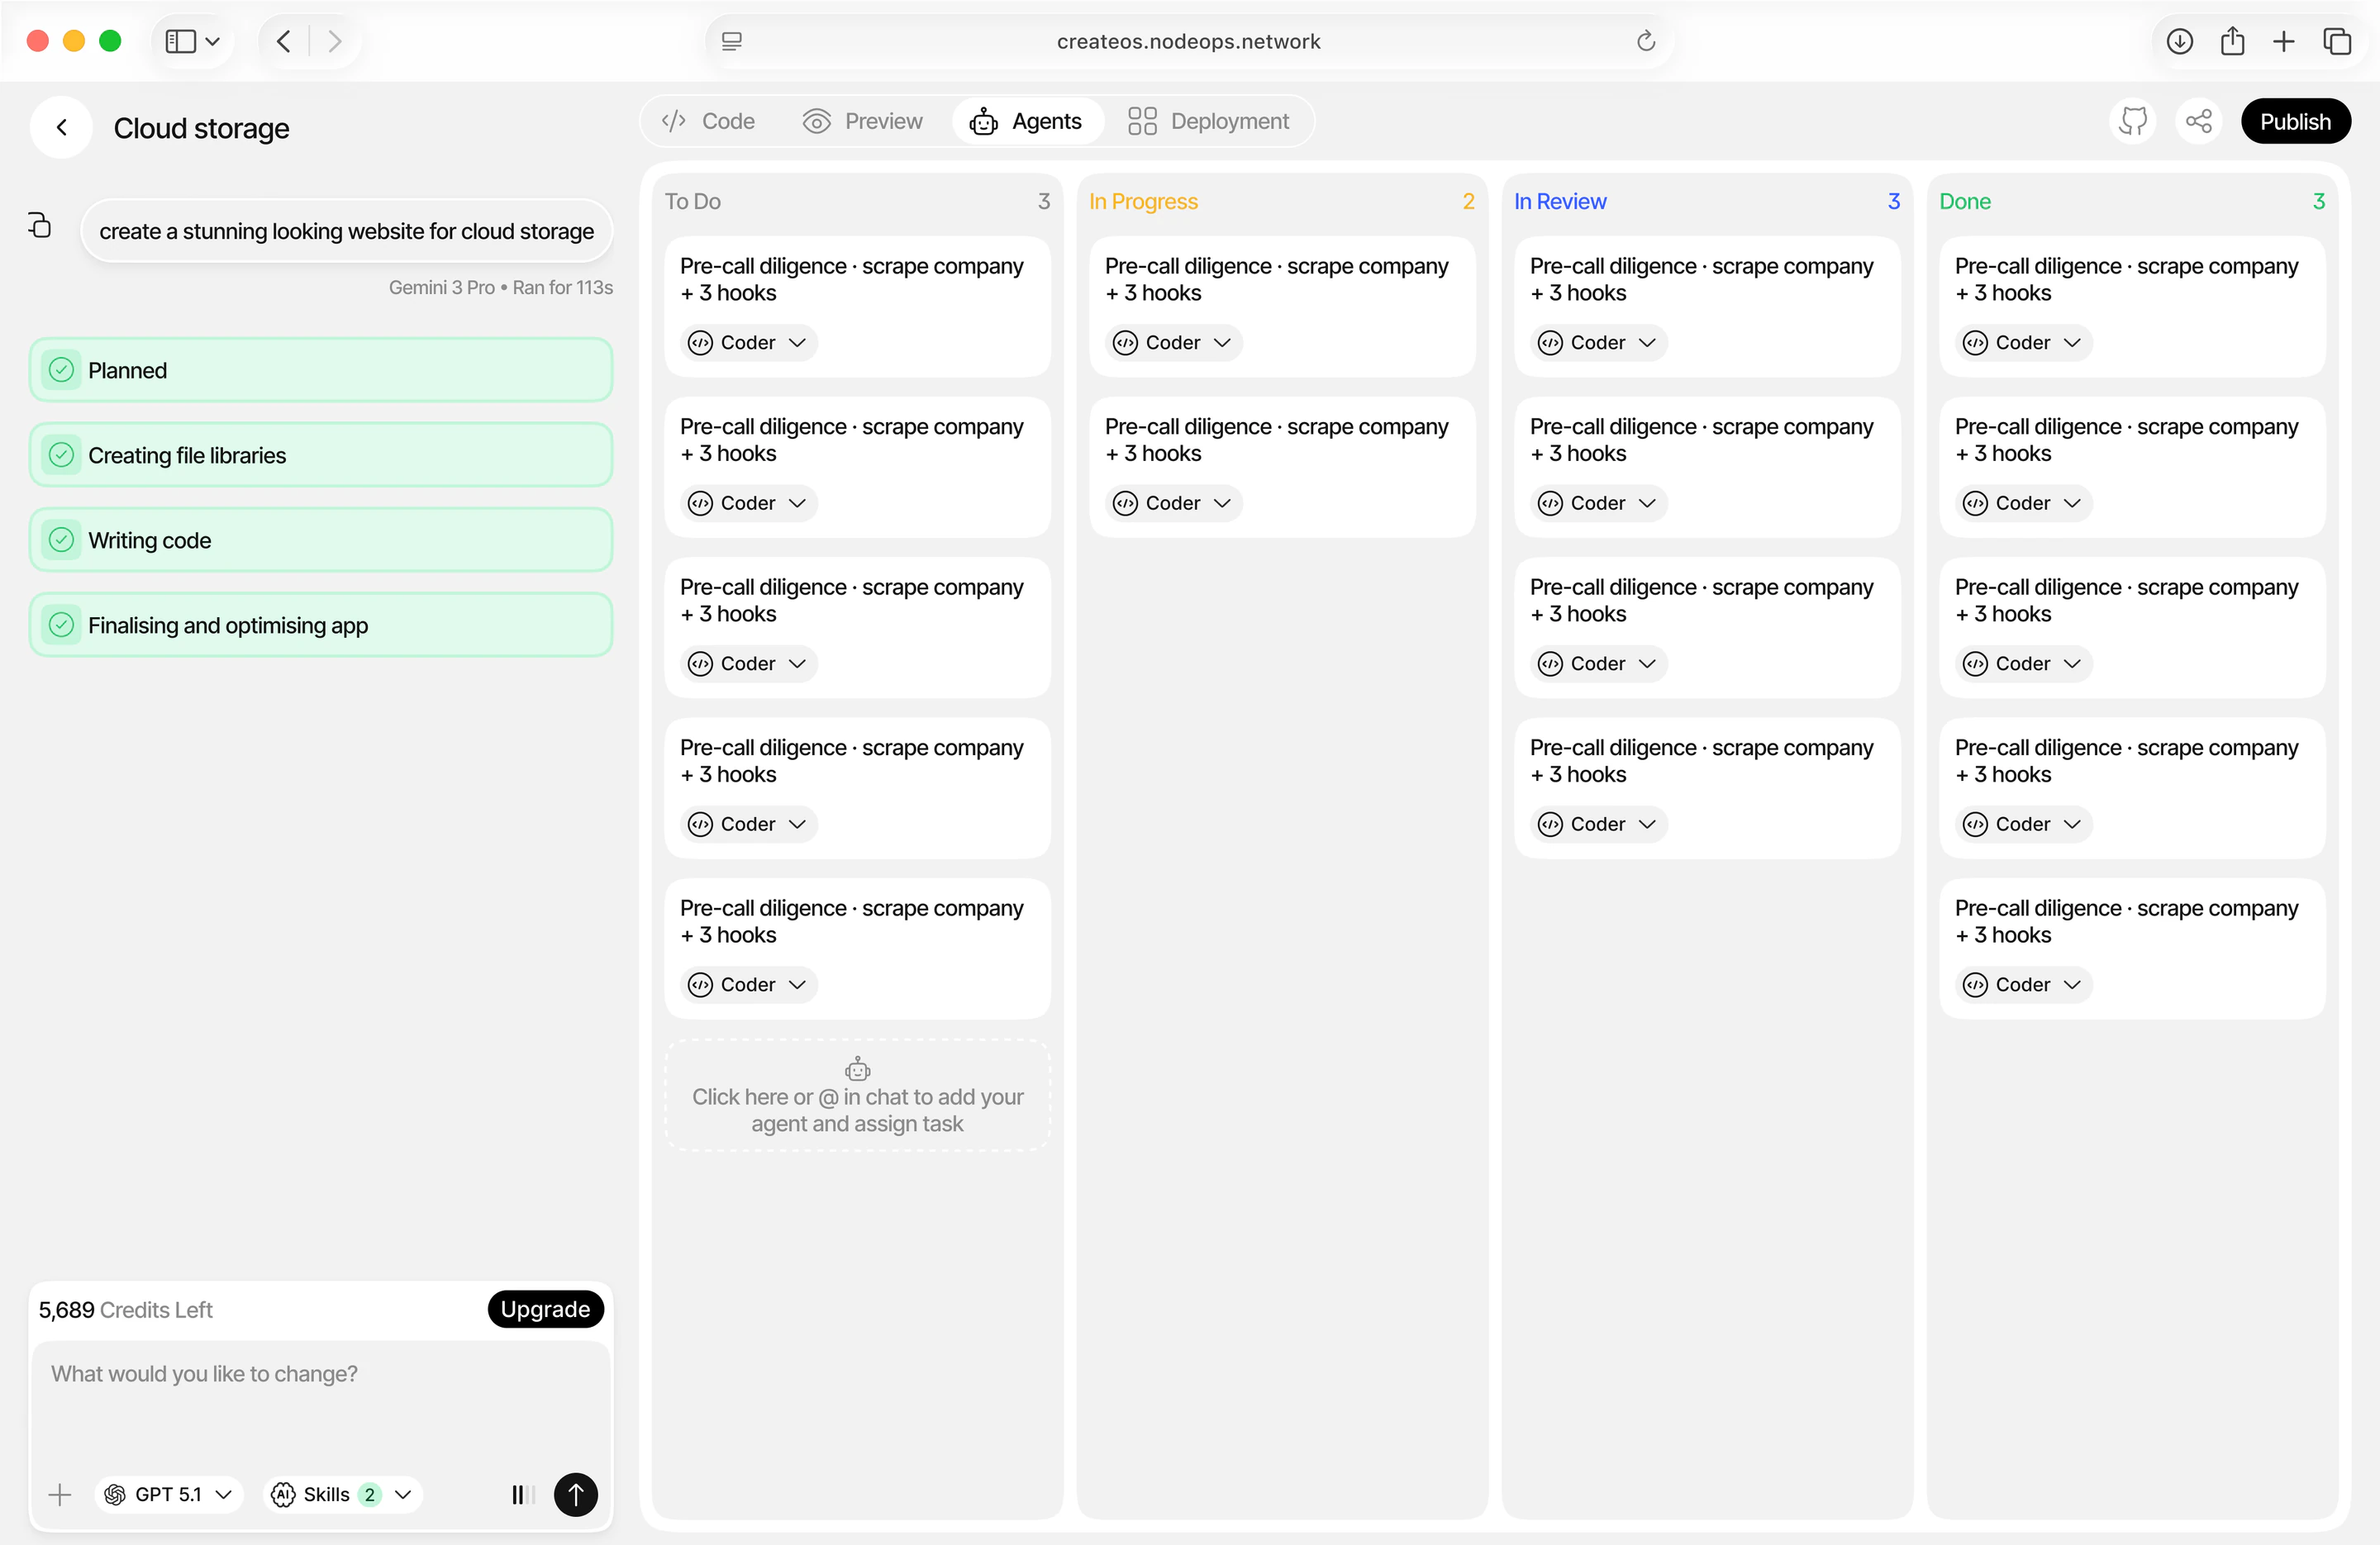Image resolution: width=2380 pixels, height=1545 pixels.
Task: Open the fifth To Do task card
Action: tap(857, 948)
